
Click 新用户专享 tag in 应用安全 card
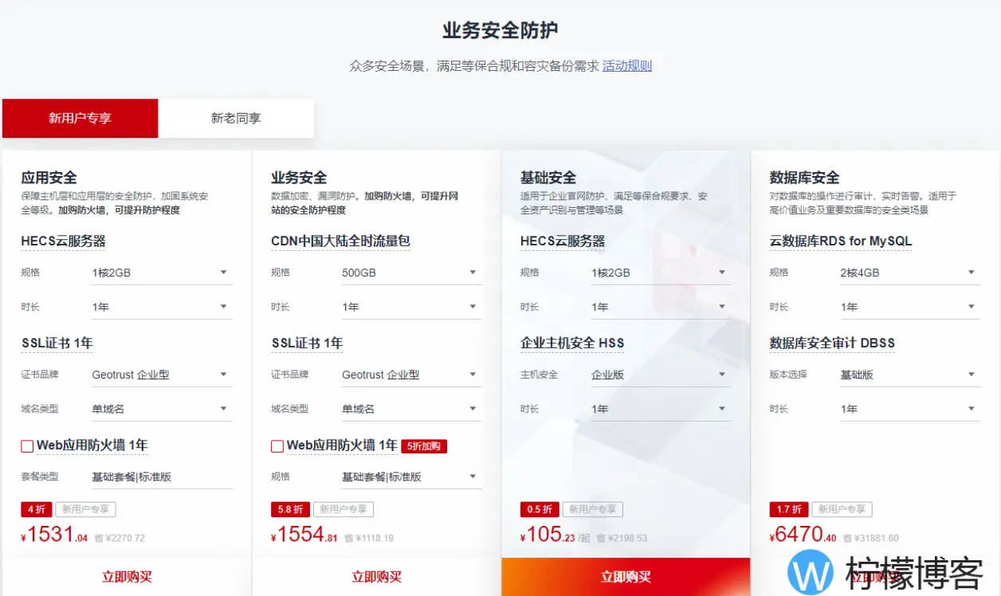pos(86,509)
